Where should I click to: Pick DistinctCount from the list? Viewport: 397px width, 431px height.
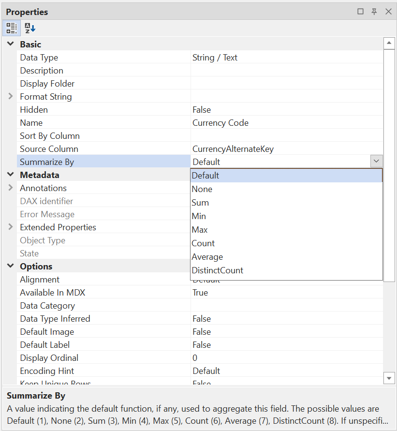218,270
